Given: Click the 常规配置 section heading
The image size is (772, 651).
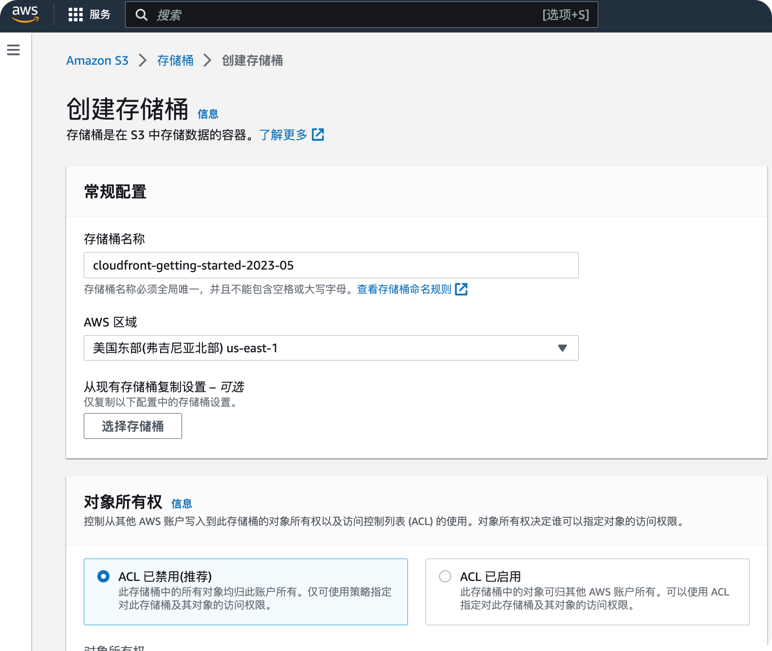Looking at the screenshot, I should pyautogui.click(x=115, y=192).
